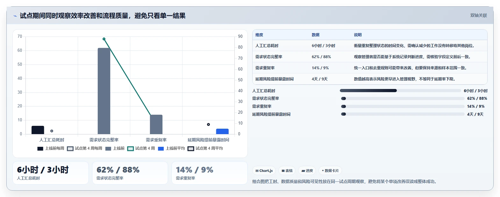This screenshot has height=197, width=500.
Task: Toggle the green-outlined 试点第 4 周 legend item
Action: coord(141,148)
